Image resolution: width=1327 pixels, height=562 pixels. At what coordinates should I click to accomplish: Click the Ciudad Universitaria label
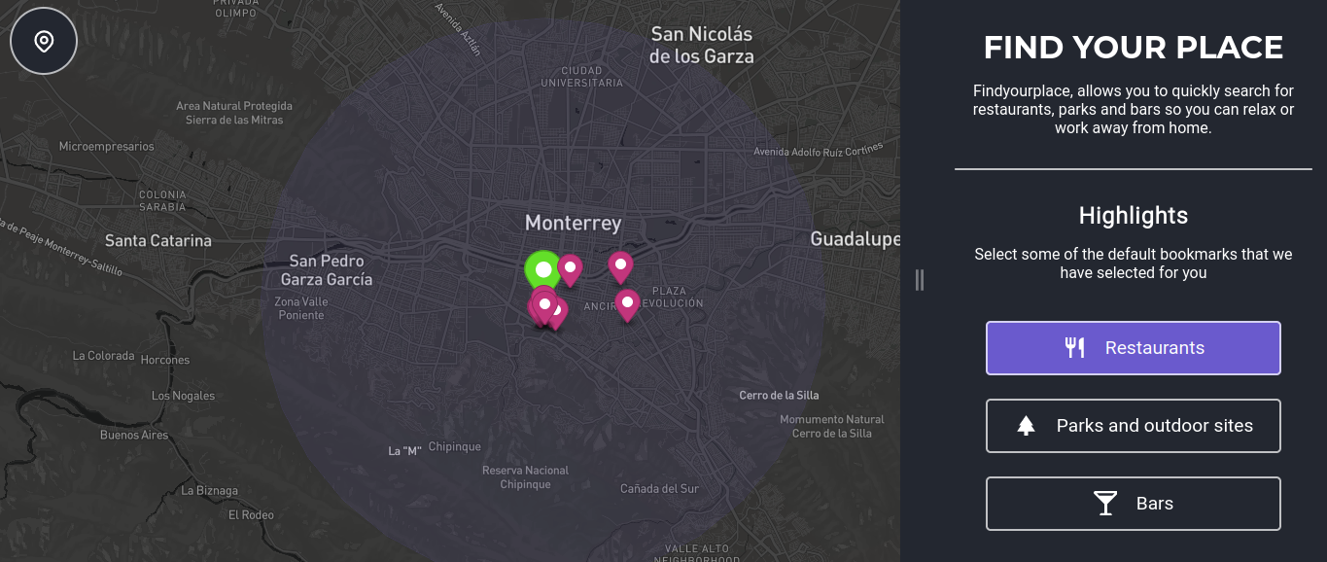click(582, 77)
